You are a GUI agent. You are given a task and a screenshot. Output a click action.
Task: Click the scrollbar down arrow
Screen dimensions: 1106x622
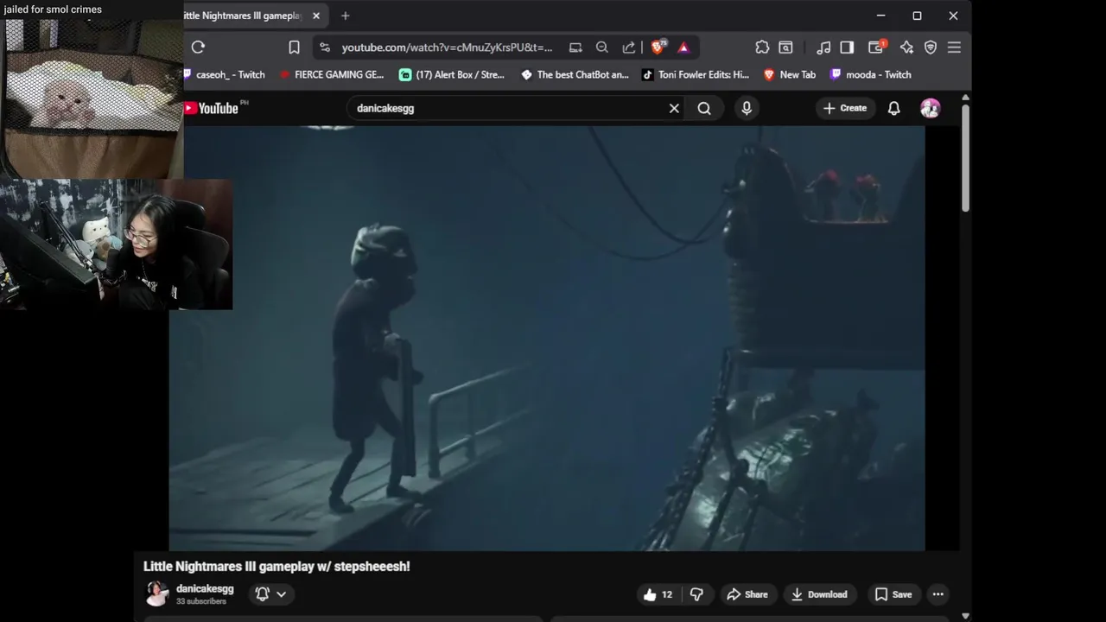[965, 616]
